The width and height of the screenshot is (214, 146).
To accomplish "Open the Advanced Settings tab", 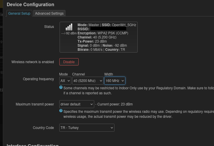I will pos(49,14).
